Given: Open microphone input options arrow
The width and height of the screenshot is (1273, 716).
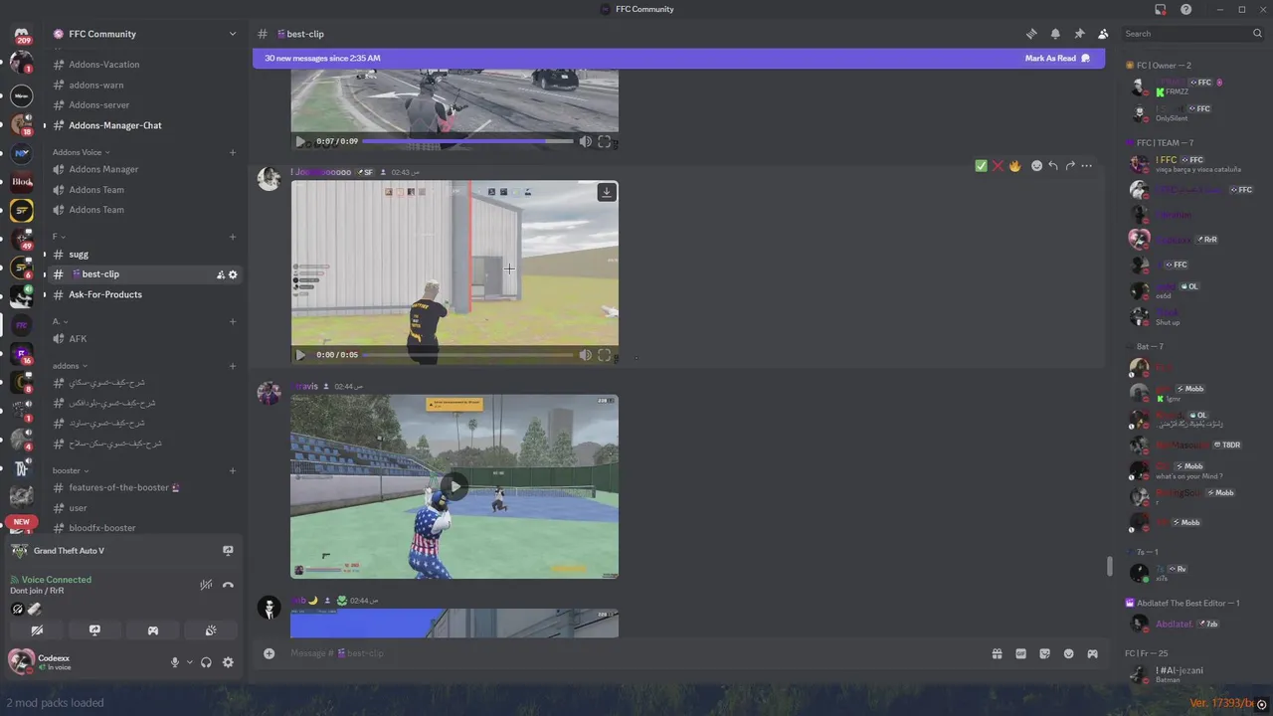Looking at the screenshot, I should click(x=189, y=662).
